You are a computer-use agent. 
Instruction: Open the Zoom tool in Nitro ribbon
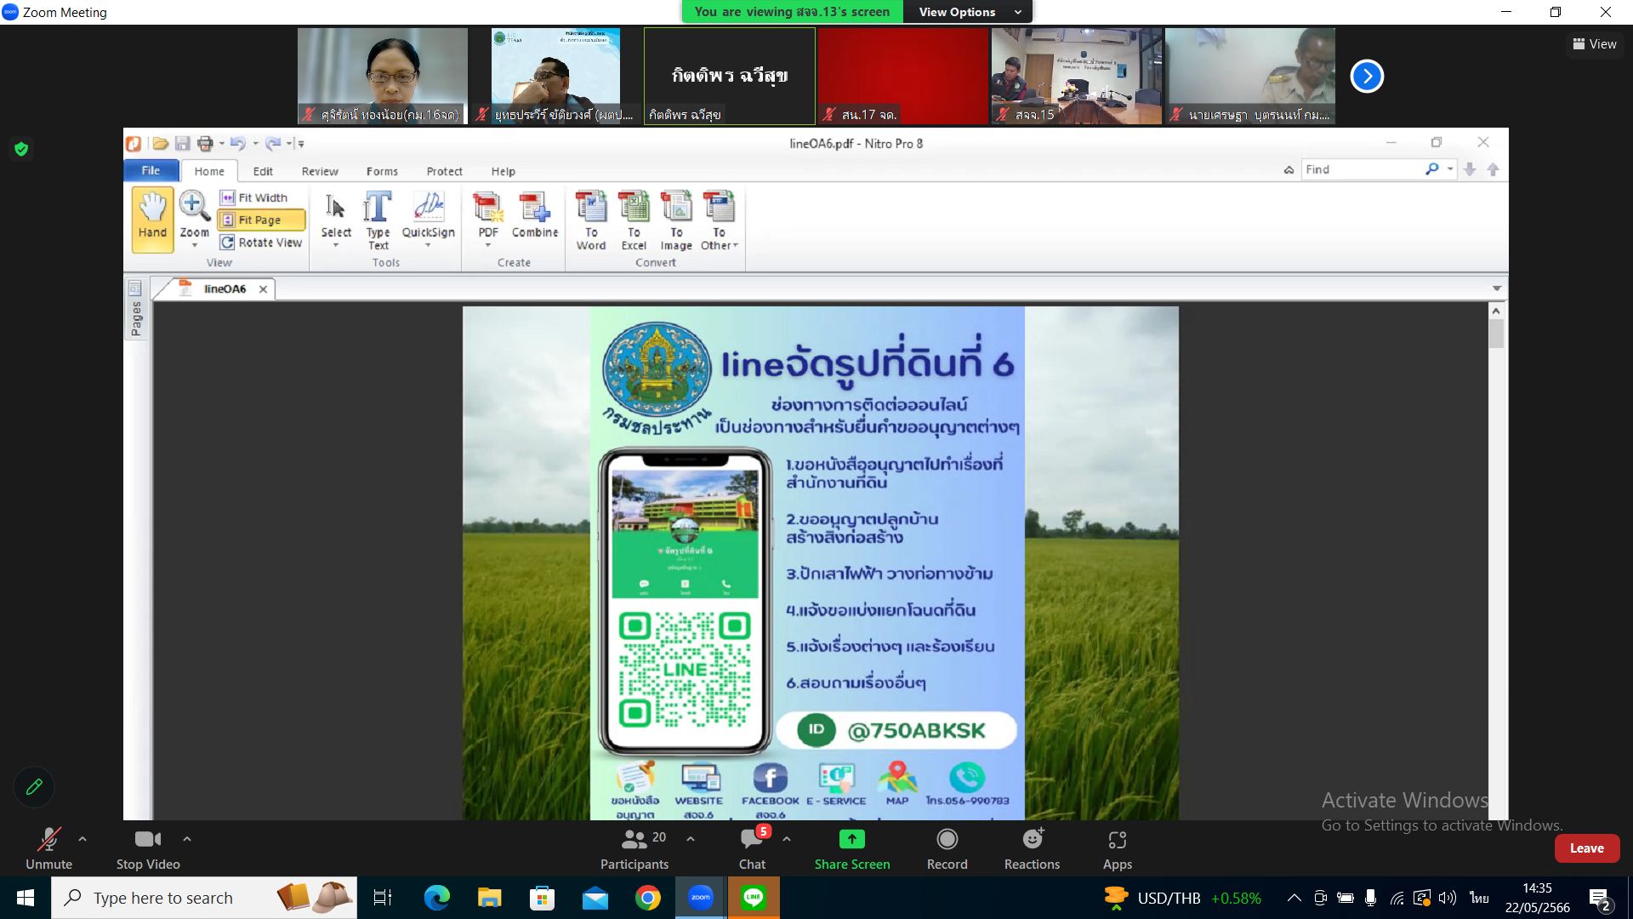pyautogui.click(x=194, y=220)
